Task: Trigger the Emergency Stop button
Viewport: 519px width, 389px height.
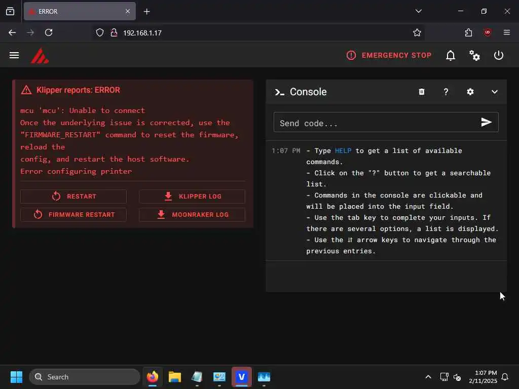Action: pyautogui.click(x=389, y=55)
